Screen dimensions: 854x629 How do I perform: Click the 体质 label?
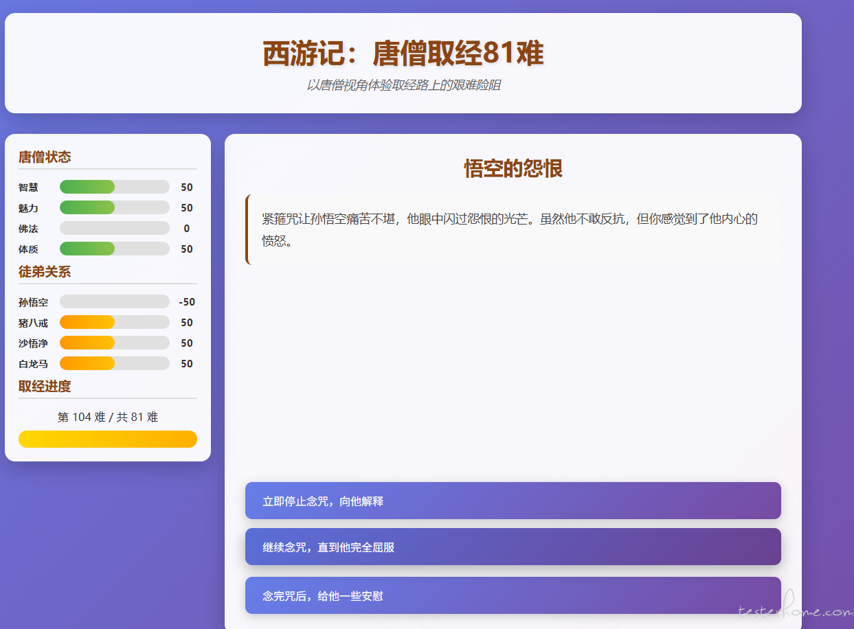point(28,249)
